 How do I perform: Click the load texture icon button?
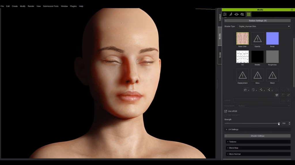pos(245,90)
